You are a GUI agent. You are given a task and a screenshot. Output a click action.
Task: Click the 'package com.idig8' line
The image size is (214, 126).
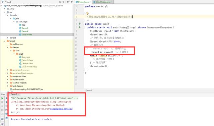coord(96,6)
